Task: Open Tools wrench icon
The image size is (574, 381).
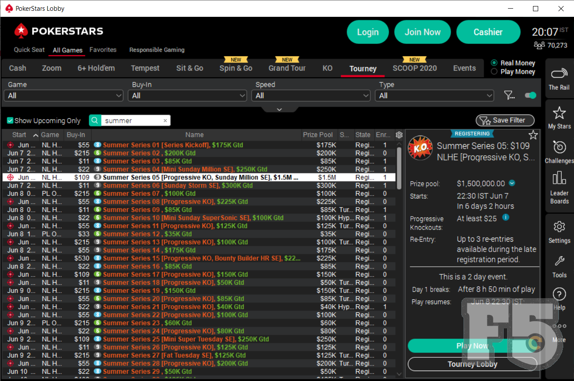Action: coord(559,261)
